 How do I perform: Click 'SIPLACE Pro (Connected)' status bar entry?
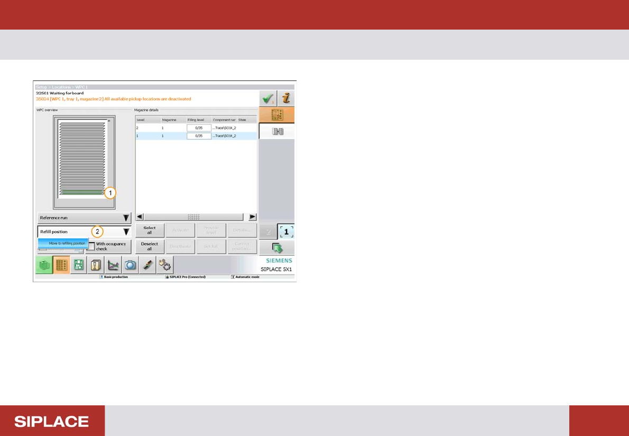pos(185,277)
